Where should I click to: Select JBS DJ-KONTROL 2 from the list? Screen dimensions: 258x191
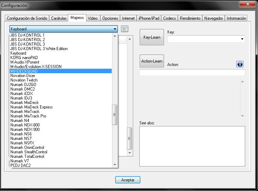click(x=61, y=40)
